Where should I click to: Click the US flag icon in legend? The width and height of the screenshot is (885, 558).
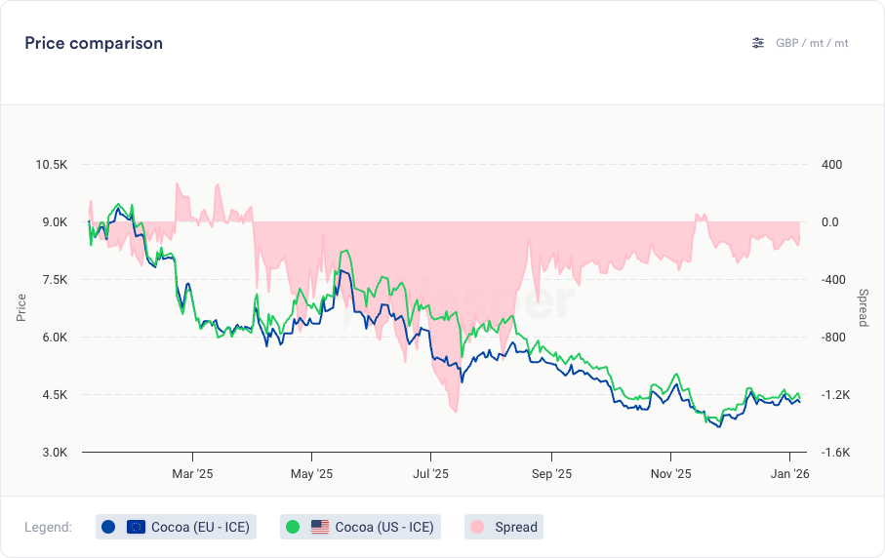(319, 527)
